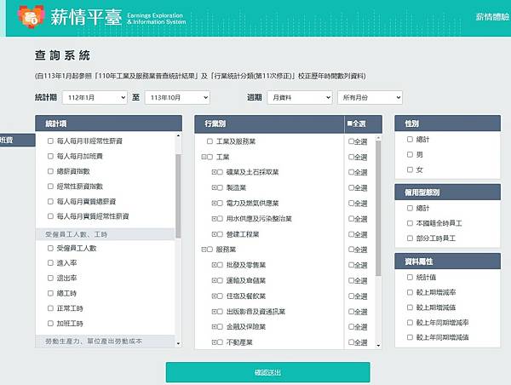Check the 總工時 checkbox
Image resolution: width=511 pixels, height=385 pixels.
click(x=50, y=293)
